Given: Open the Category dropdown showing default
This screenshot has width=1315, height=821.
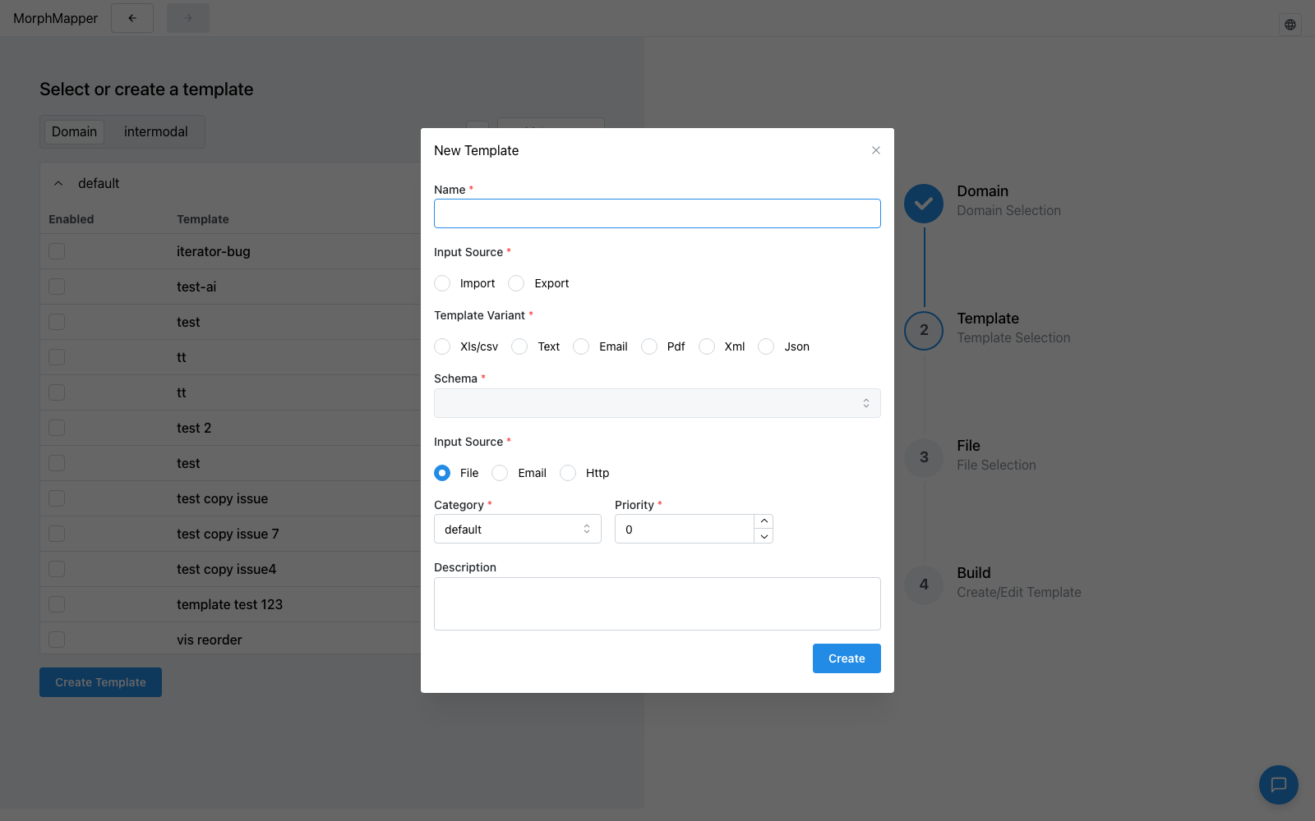Looking at the screenshot, I should (x=518, y=529).
